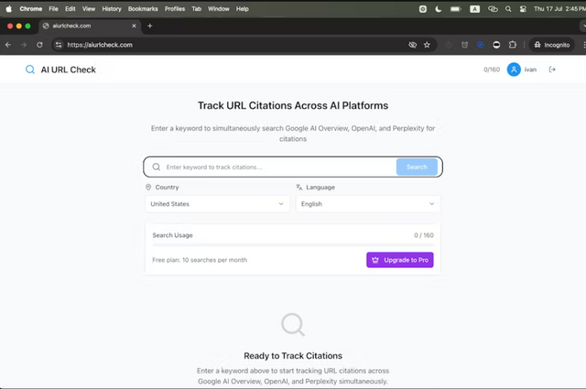The width and height of the screenshot is (586, 389).
Task: Click the large magnifier placeholder icon
Action: [293, 324]
